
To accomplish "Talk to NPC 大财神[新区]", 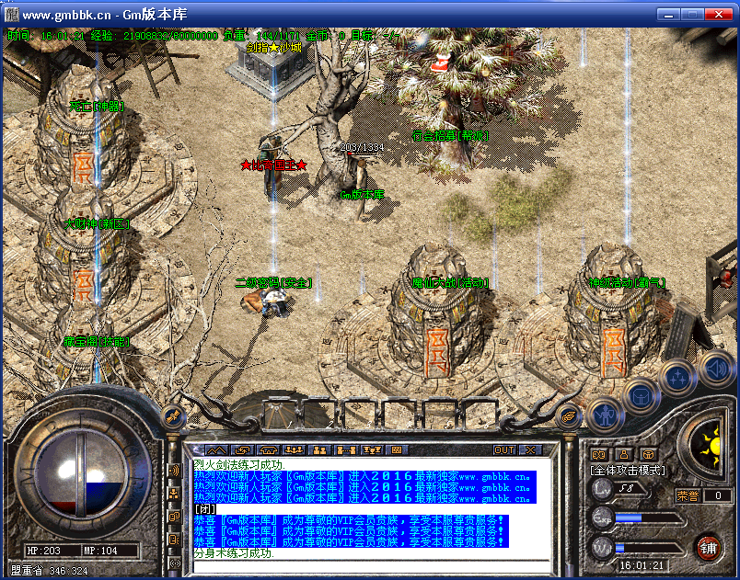I will tap(97, 224).
